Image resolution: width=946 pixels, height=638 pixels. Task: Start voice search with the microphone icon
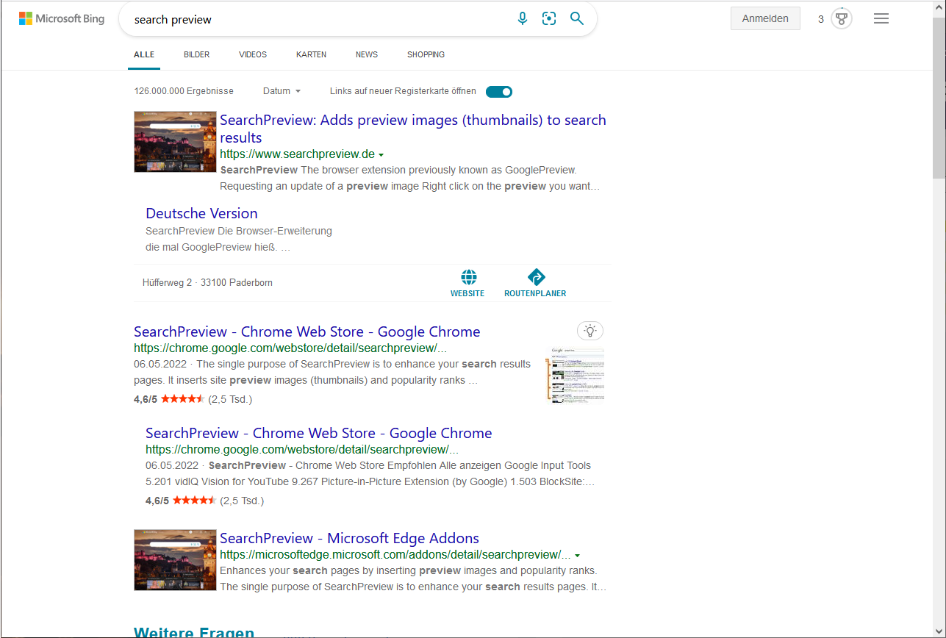point(523,18)
